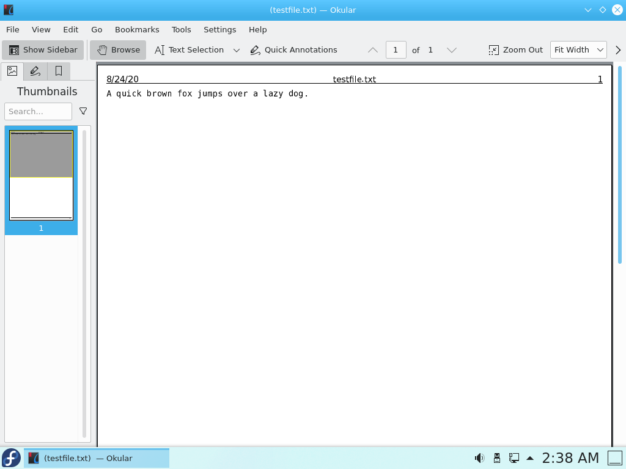The width and height of the screenshot is (626, 469).
Task: Minimize the Okular window
Action: pyautogui.click(x=587, y=10)
